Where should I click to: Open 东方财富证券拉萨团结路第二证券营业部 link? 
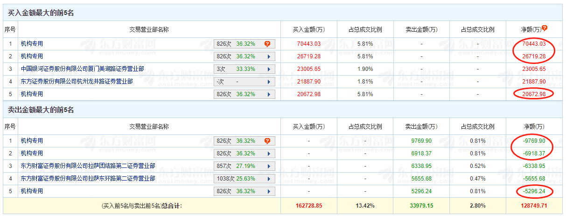click(88, 166)
